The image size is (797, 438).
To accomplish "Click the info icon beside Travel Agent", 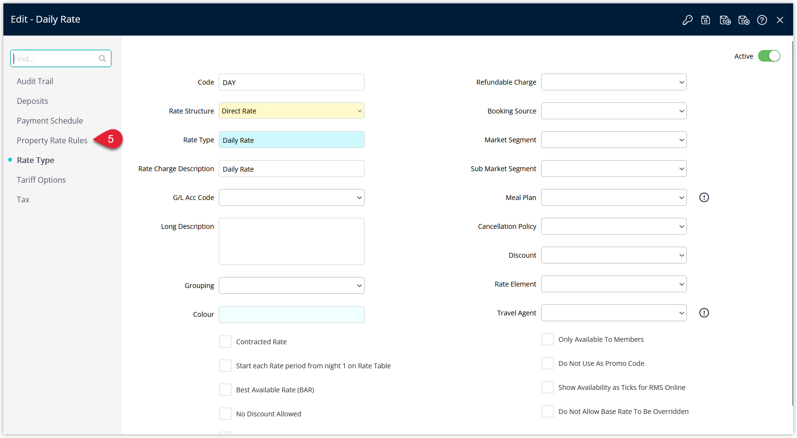I will (704, 313).
